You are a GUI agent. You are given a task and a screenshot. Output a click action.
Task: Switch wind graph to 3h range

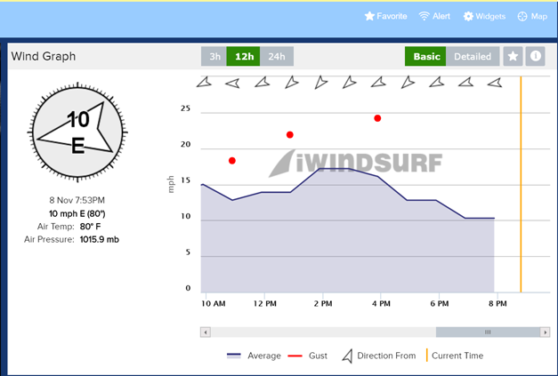pyautogui.click(x=214, y=57)
